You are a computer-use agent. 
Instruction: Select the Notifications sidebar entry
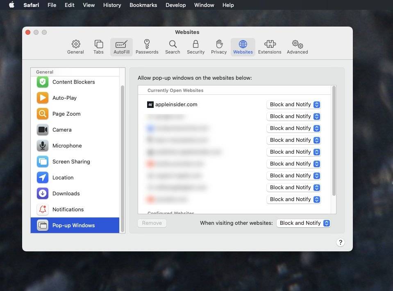(68, 209)
